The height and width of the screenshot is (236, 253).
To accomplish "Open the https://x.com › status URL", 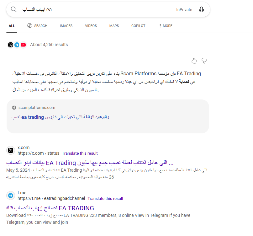I will (x=38, y=153).
